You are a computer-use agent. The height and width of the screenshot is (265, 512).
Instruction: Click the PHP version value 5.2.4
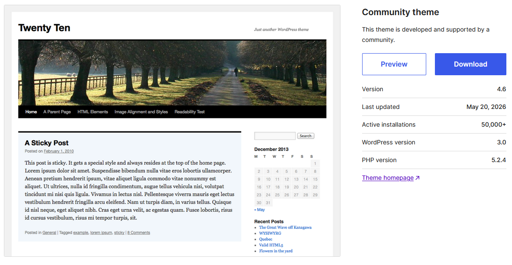tap(499, 160)
